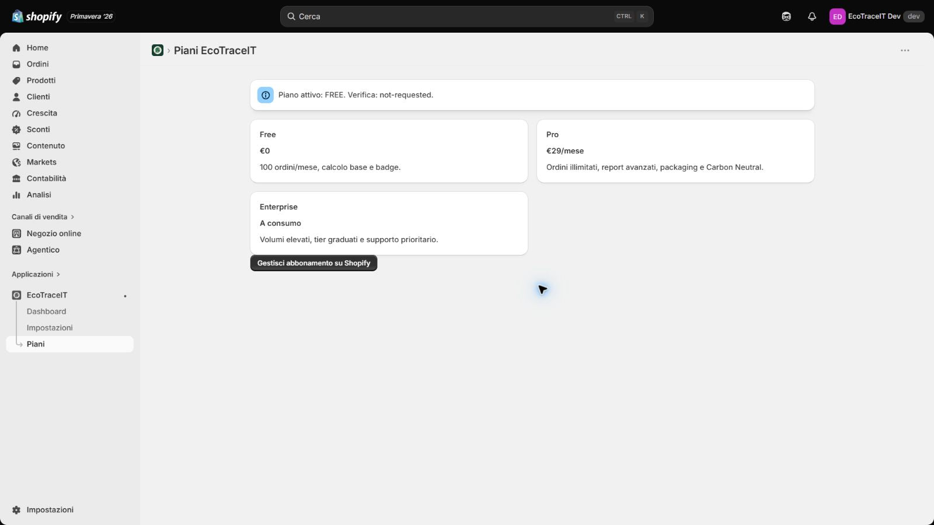Go to Home in the sidebar
Image resolution: width=934 pixels, height=525 pixels.
70,48
